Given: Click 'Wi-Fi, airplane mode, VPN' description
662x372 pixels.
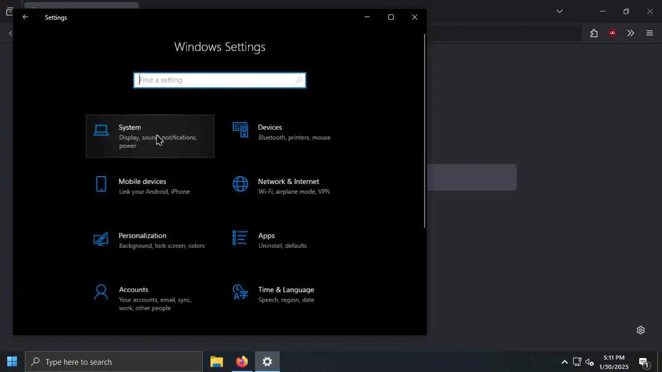Looking at the screenshot, I should tap(294, 192).
